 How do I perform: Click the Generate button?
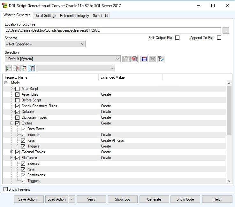(x=154, y=199)
